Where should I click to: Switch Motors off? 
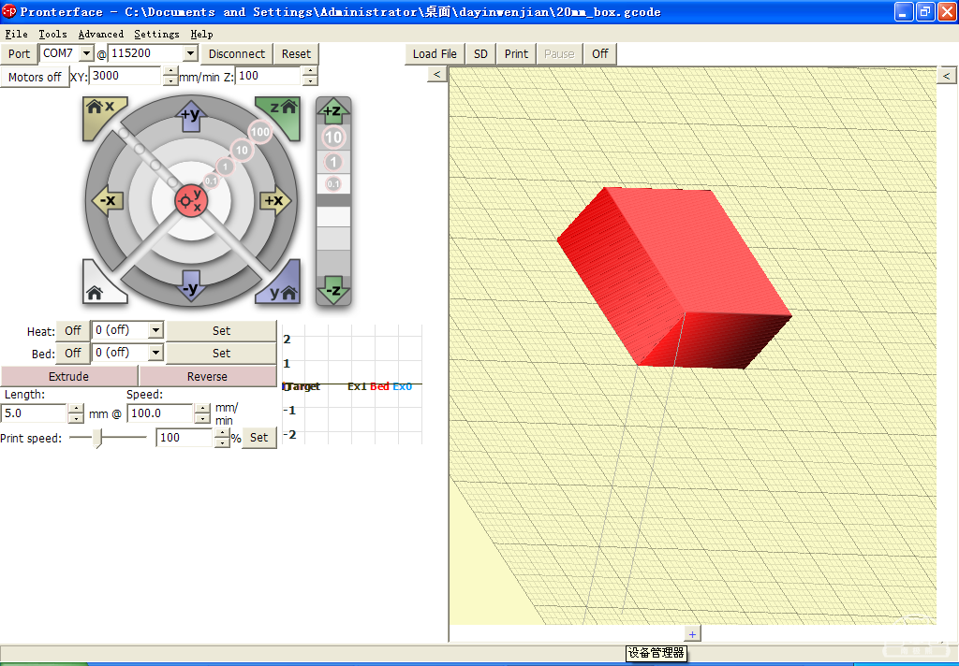point(35,77)
